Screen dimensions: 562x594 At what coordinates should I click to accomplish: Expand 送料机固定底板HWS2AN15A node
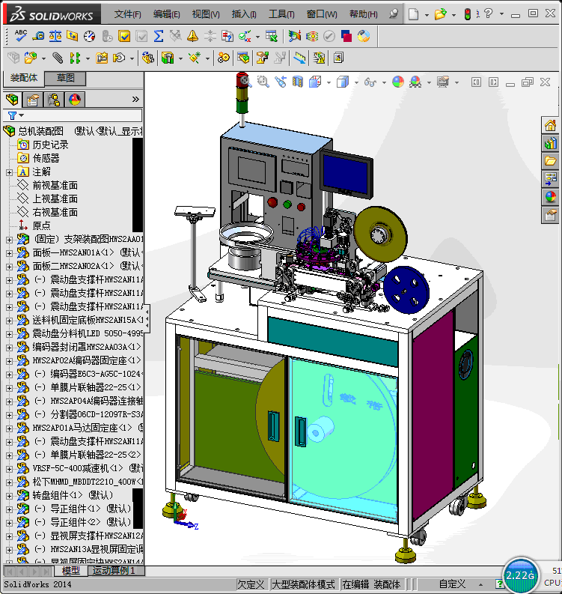[9, 321]
